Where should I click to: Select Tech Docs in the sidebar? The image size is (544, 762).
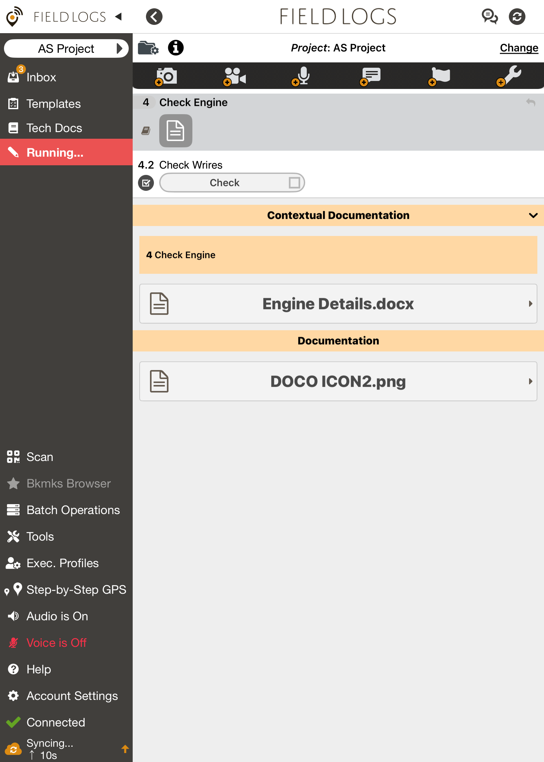click(x=54, y=128)
